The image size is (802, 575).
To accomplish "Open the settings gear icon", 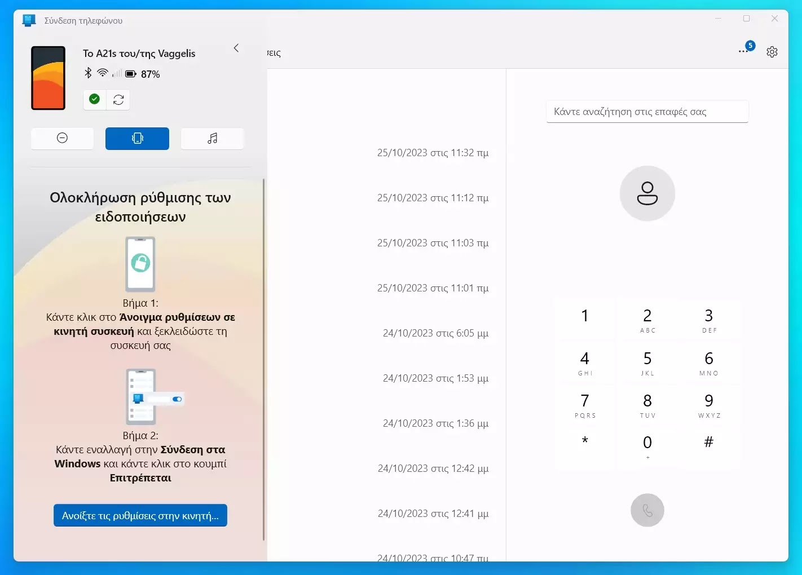I will coord(772,52).
